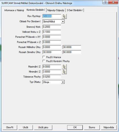Pick Minimální Z with cursor icon
The image size is (119, 132).
tap(64, 72)
